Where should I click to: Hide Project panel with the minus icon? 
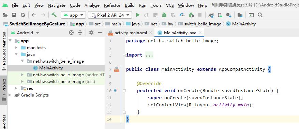[100, 33]
